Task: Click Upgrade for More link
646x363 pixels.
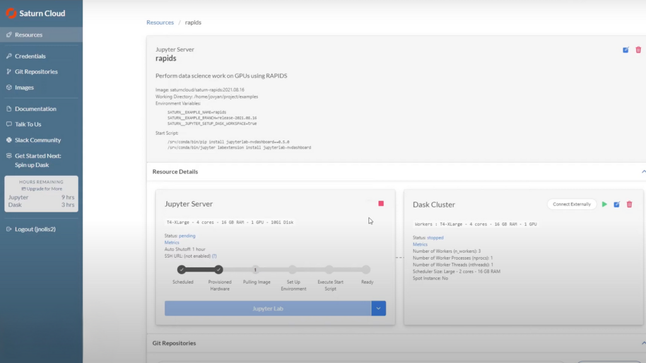Action: click(x=42, y=189)
